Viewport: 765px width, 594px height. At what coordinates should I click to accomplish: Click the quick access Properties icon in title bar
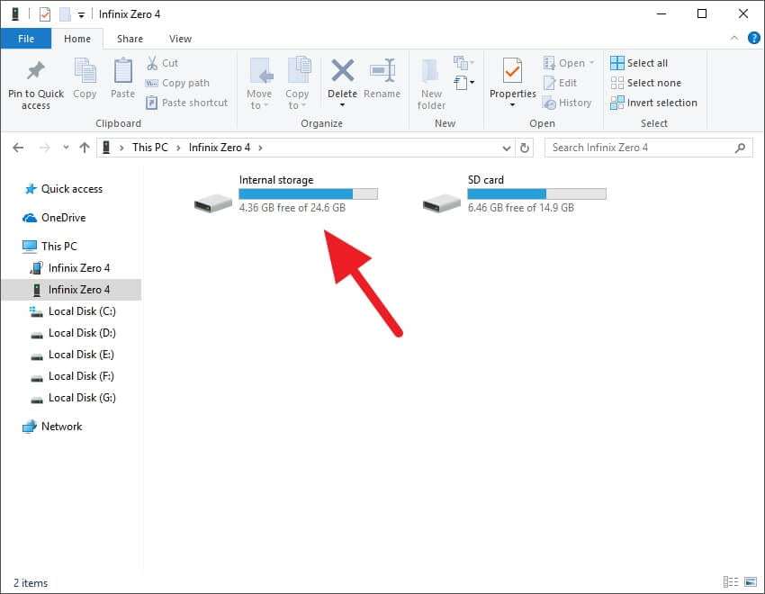coord(45,14)
